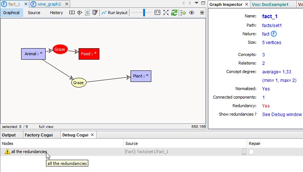Tick the Repair checkbox

[251, 152]
